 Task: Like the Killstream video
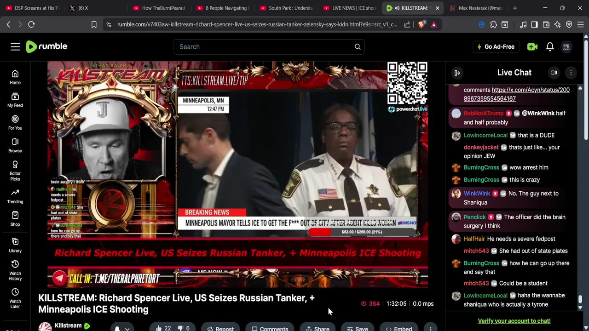[x=163, y=328]
